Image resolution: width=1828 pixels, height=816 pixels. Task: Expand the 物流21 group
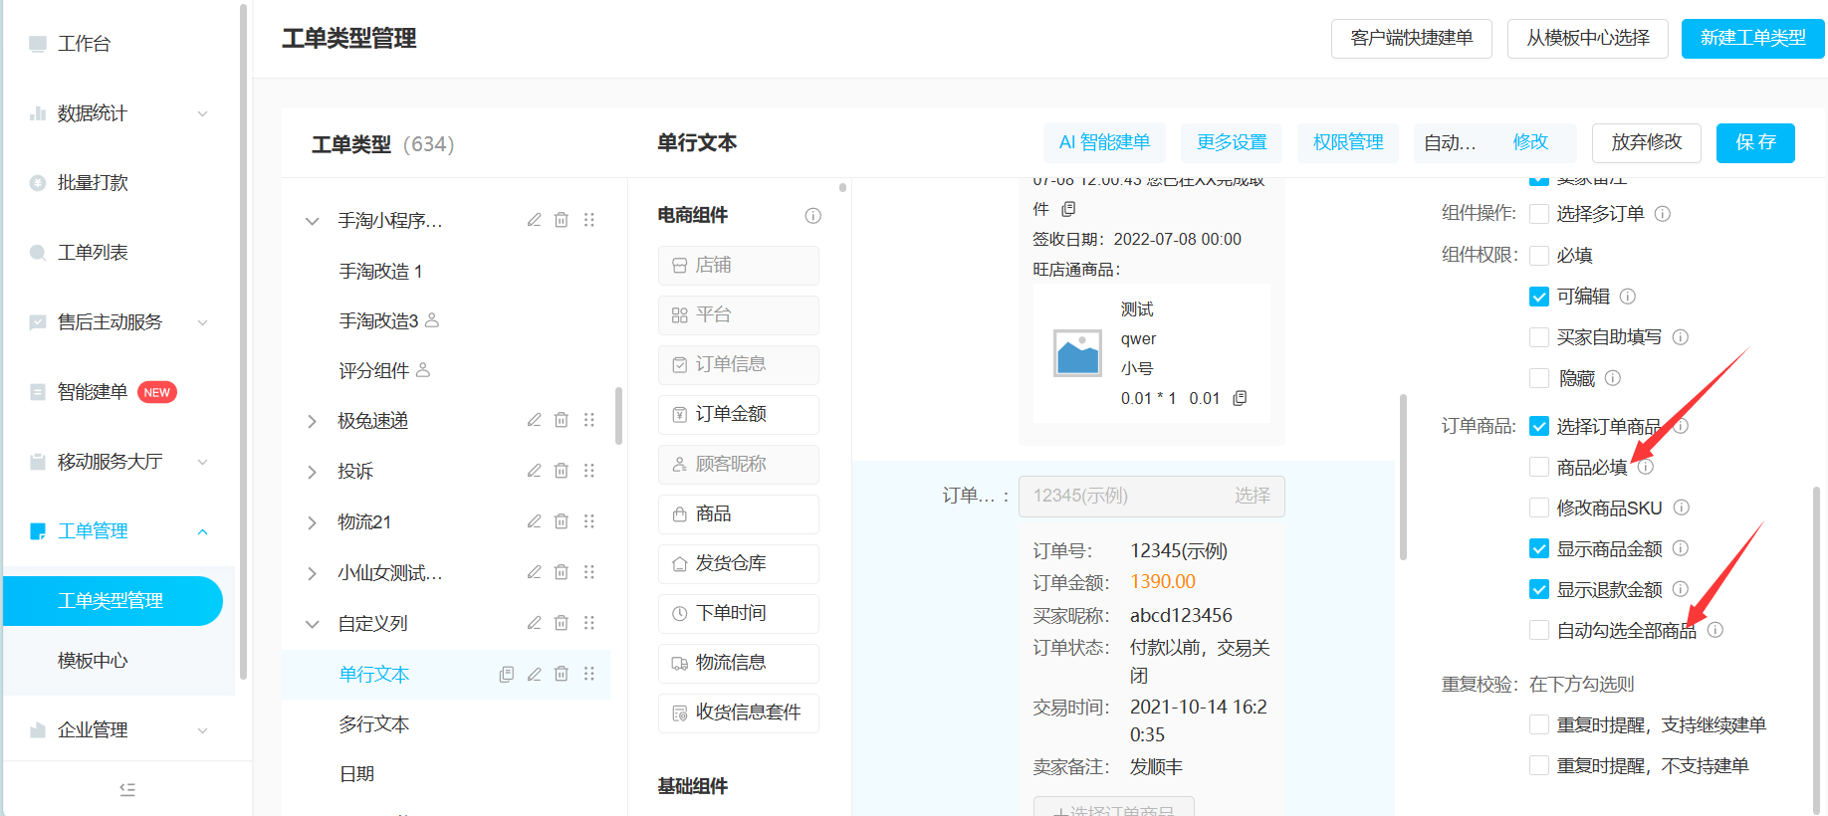point(312,522)
